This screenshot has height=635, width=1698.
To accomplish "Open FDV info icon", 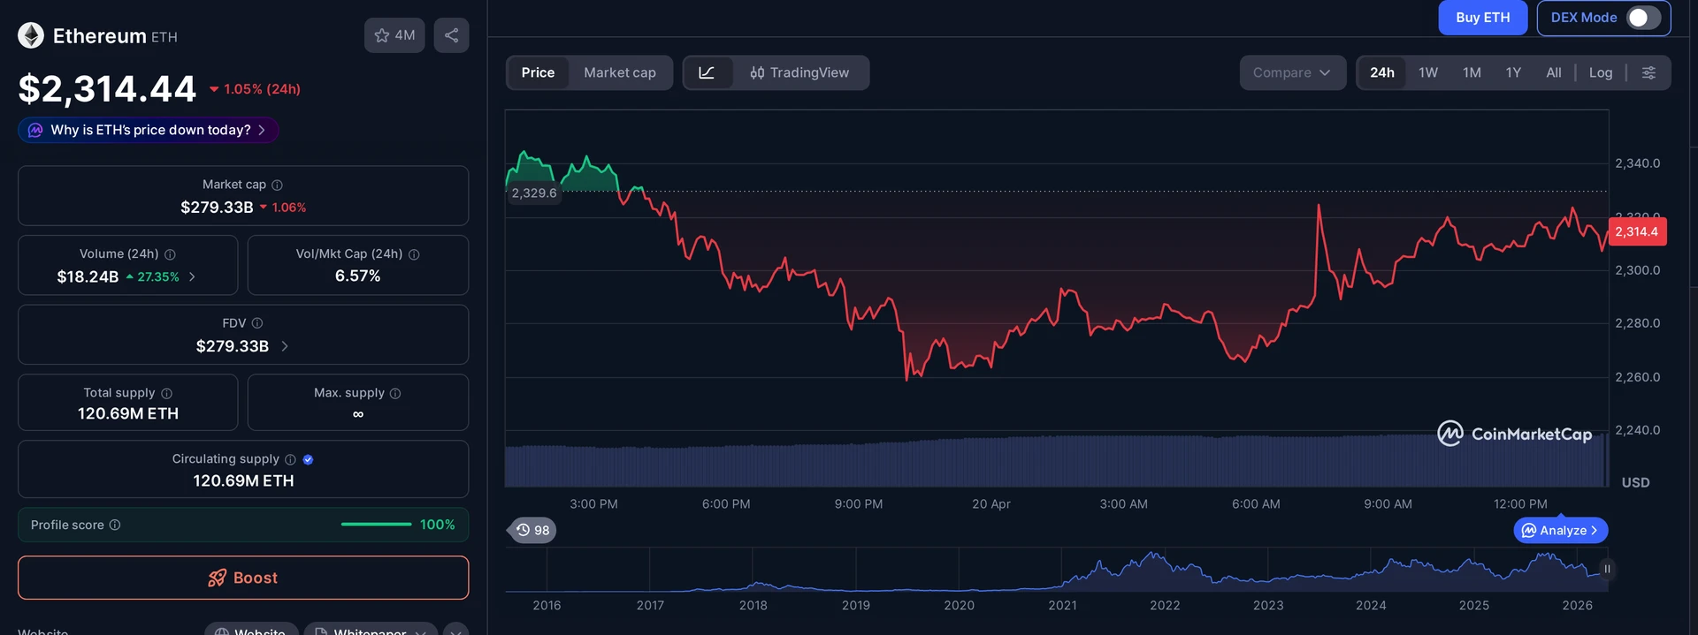I will click(257, 323).
